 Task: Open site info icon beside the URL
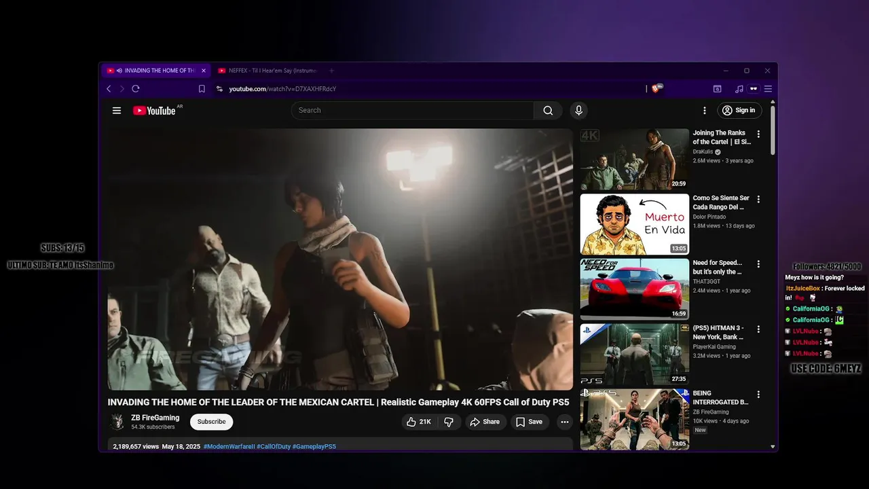tap(219, 89)
